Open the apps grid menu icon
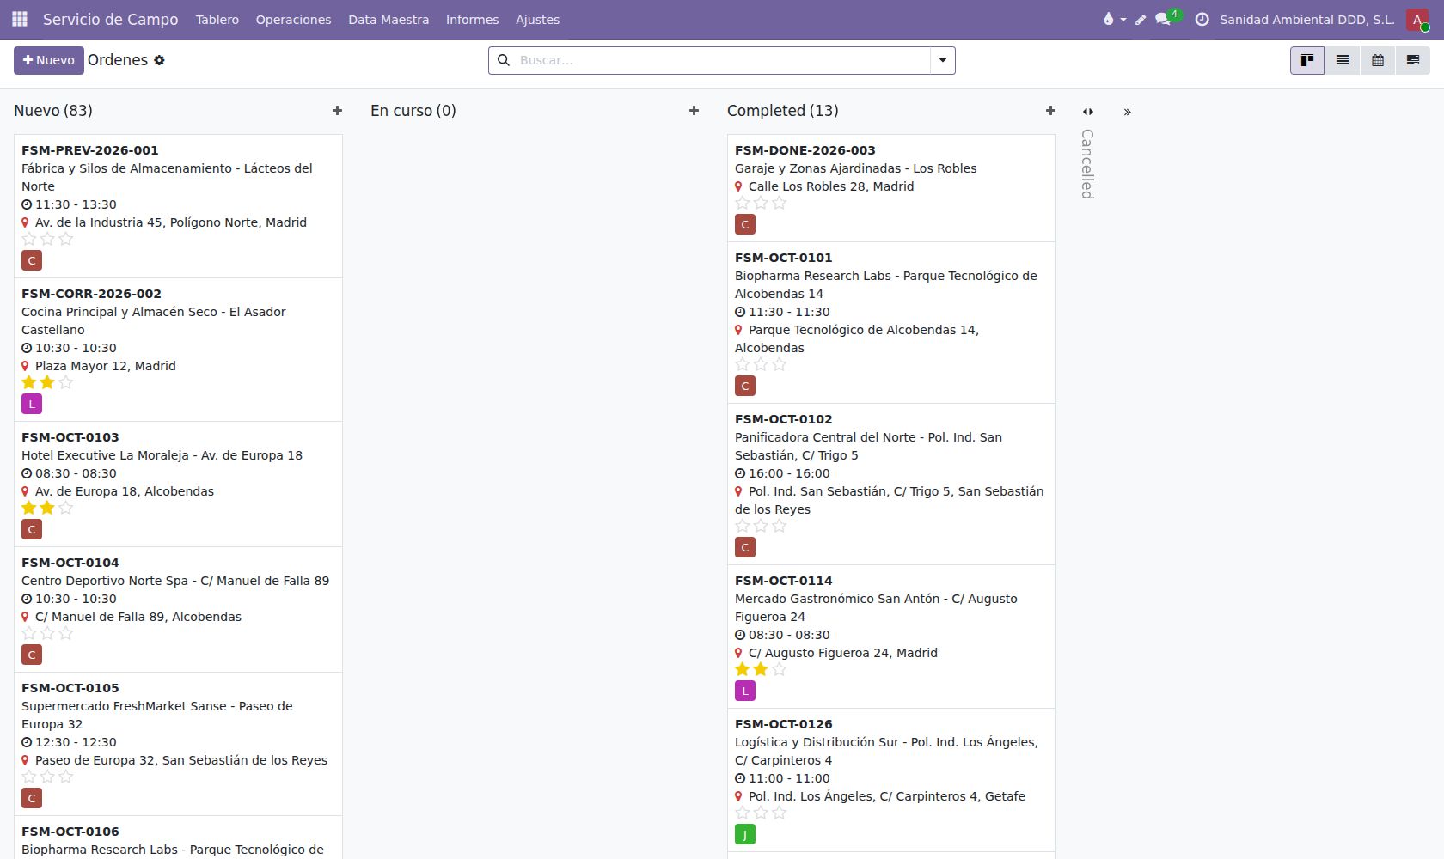The width and height of the screenshot is (1444, 859). [x=19, y=19]
